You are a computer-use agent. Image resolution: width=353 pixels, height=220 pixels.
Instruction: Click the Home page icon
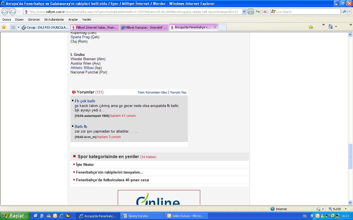point(331,27)
